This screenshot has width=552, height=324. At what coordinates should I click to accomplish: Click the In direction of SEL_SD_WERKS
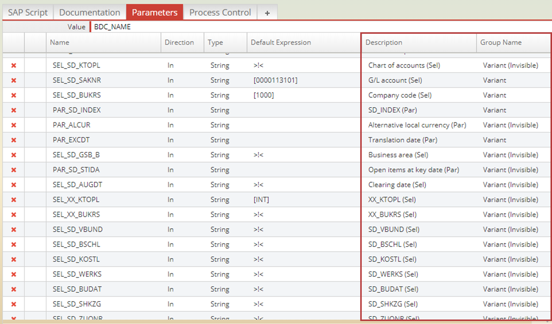(x=171, y=275)
